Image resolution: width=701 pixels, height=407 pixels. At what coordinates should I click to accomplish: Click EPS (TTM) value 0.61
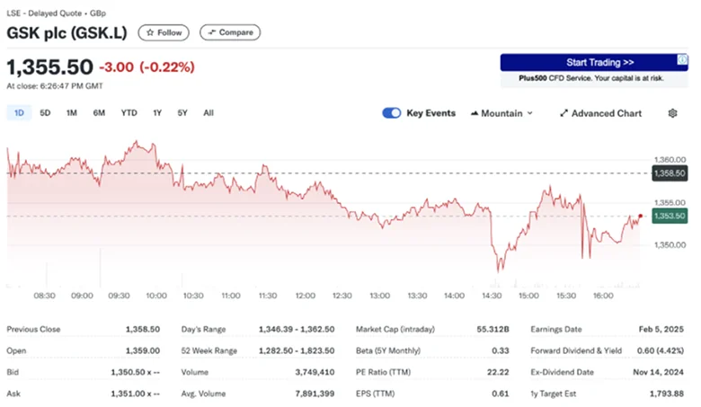tap(501, 394)
